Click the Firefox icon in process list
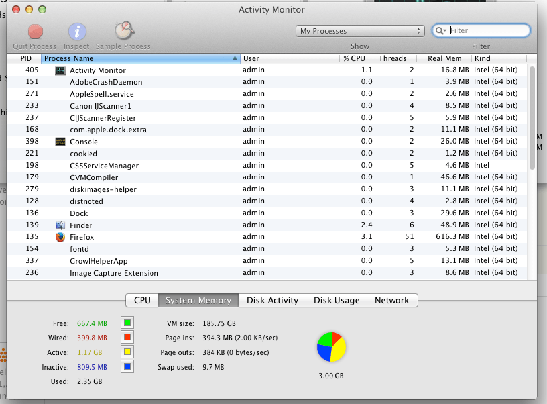The width and height of the screenshot is (547, 404). pyautogui.click(x=60, y=237)
